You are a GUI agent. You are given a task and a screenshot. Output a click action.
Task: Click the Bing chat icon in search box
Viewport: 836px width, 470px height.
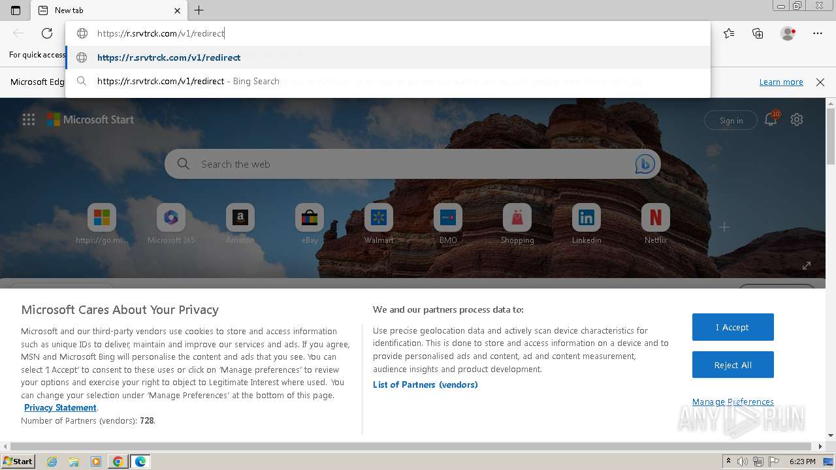645,164
